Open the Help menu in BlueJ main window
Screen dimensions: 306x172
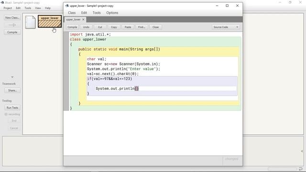click(x=48, y=8)
